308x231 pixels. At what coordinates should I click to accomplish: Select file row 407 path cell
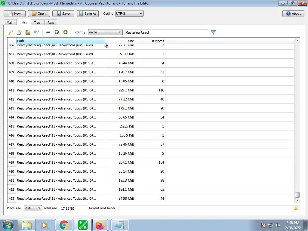pyautogui.click(x=60, y=54)
